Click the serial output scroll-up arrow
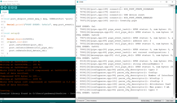 (x=174, y=8)
